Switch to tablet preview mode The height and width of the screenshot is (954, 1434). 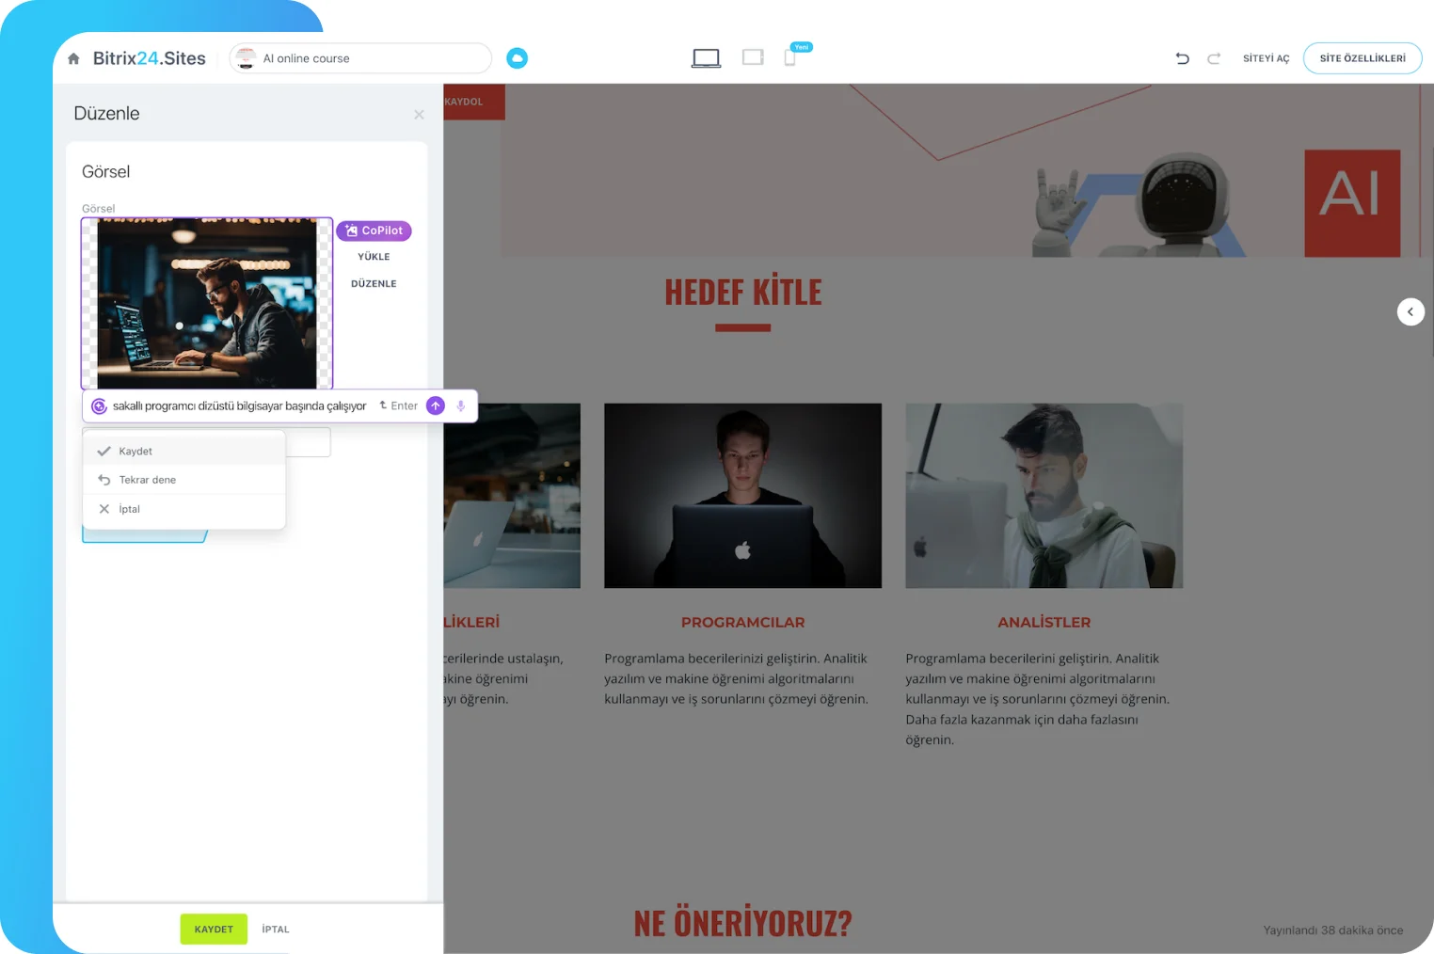pyautogui.click(x=752, y=57)
